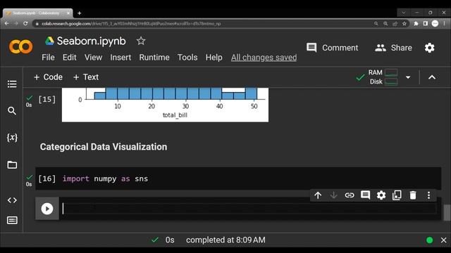
Task: Close the bottom status bar
Action: pos(443,240)
